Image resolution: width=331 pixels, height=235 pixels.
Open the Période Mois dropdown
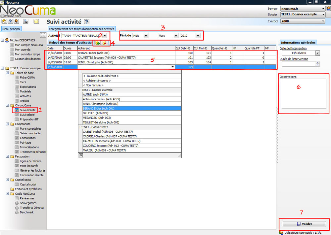click(146, 36)
